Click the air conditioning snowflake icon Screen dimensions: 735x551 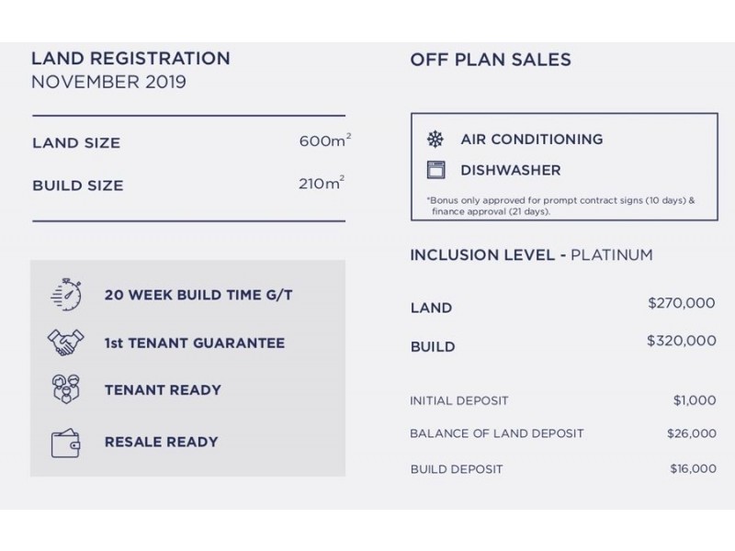click(x=435, y=140)
